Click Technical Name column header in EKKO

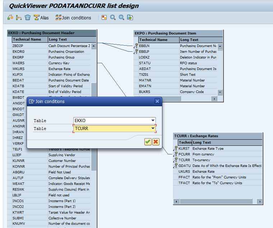click(30, 39)
